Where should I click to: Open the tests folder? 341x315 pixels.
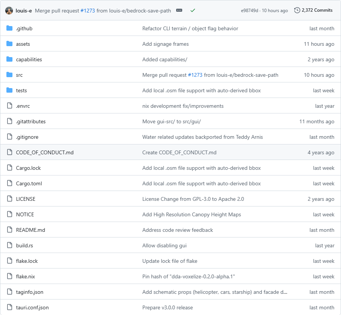pos(21,90)
